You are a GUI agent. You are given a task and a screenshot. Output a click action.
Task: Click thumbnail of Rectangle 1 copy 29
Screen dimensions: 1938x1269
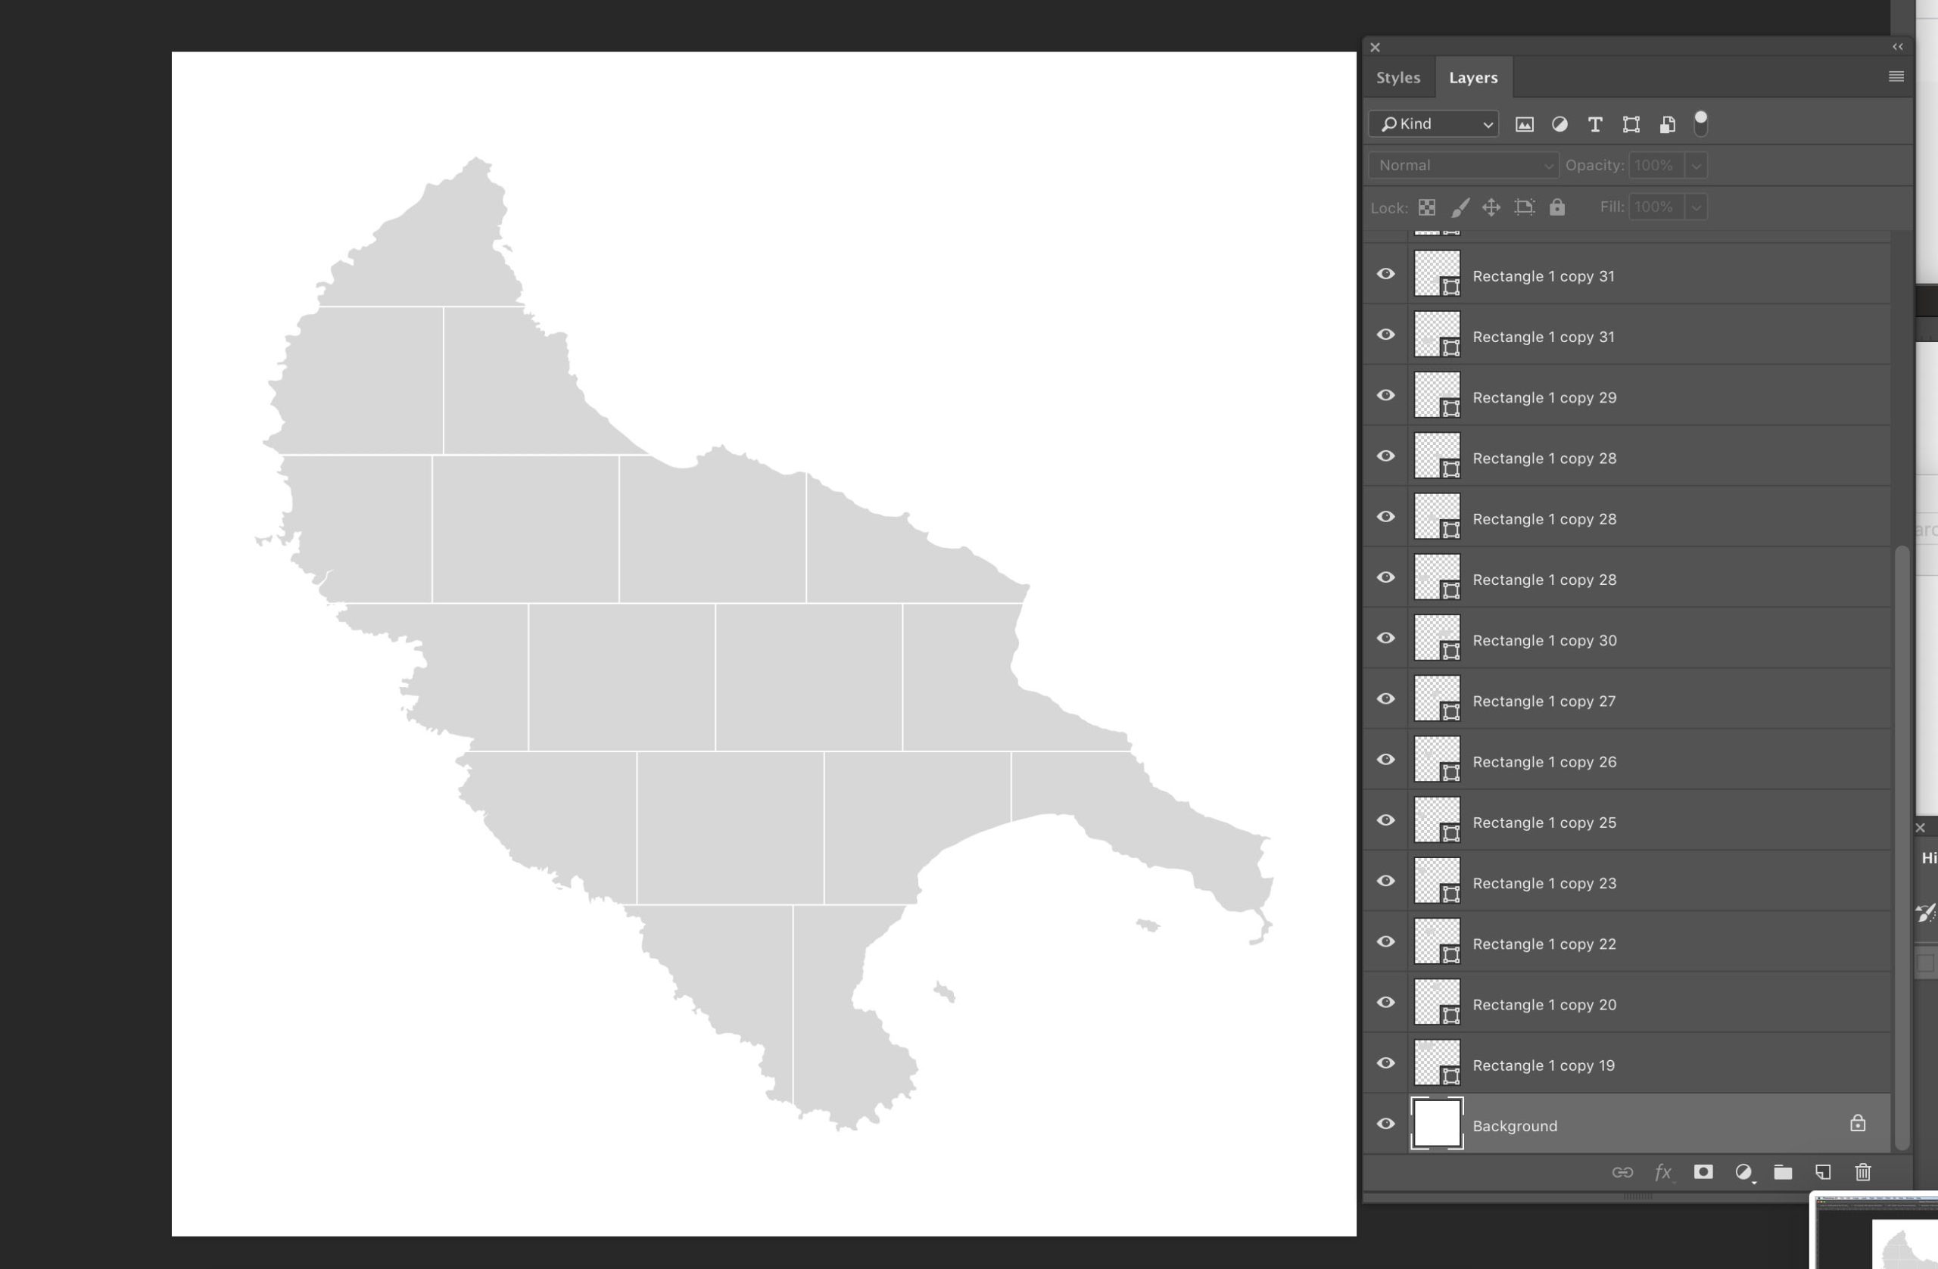pyautogui.click(x=1436, y=395)
